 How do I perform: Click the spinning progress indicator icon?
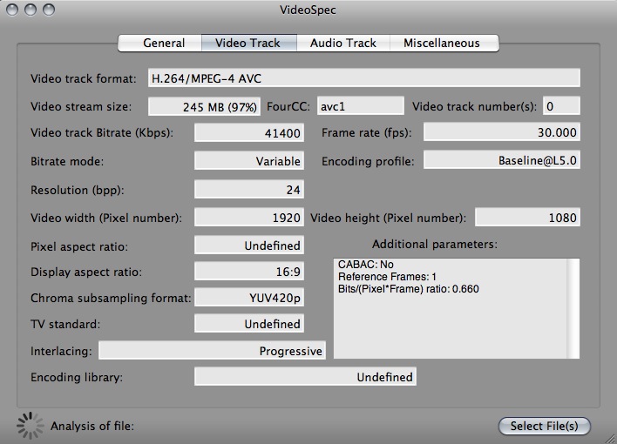click(x=30, y=426)
